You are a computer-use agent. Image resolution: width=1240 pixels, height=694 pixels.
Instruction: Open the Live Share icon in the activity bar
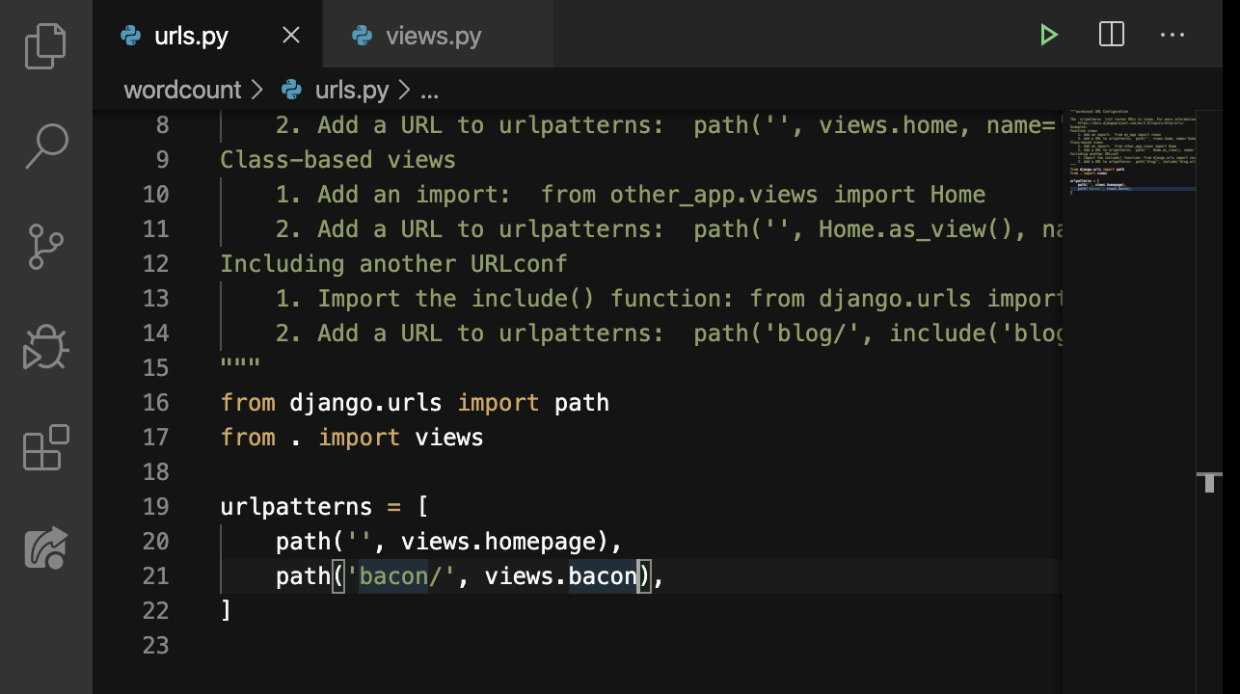[46, 547]
